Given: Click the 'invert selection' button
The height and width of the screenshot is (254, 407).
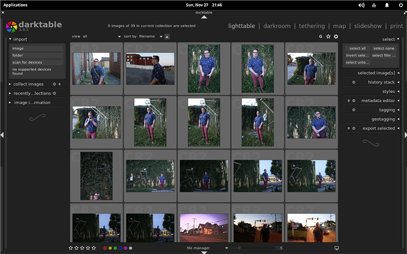Looking at the screenshot, I should [x=357, y=55].
